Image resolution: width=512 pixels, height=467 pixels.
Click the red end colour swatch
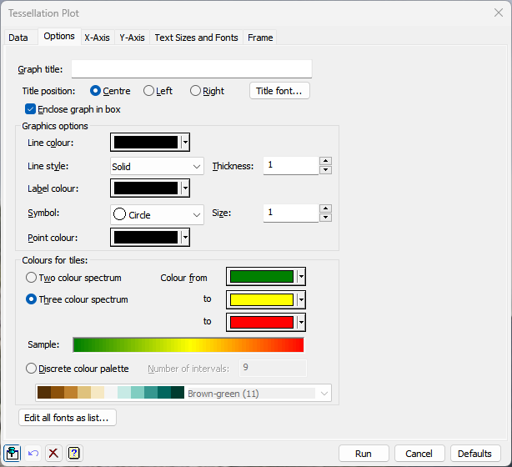262,323
